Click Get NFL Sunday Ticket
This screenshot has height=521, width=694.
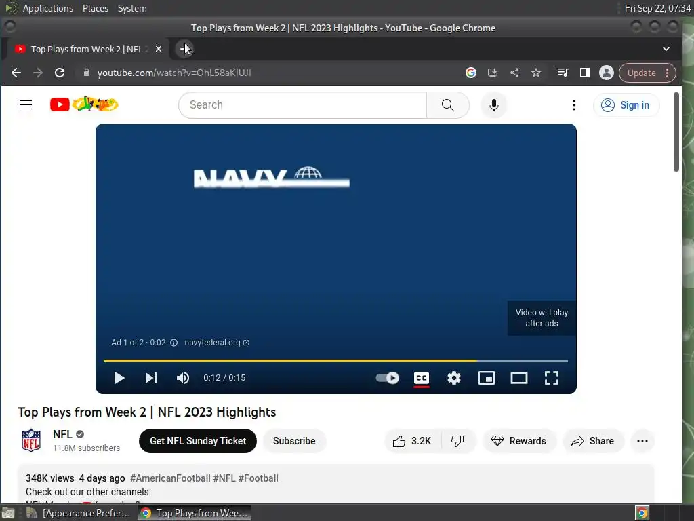pyautogui.click(x=198, y=441)
